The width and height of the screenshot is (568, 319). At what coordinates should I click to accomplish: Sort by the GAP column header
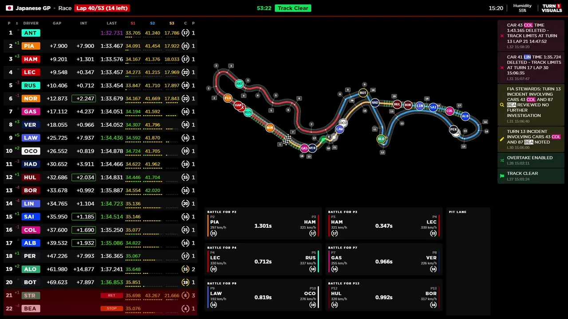point(57,23)
